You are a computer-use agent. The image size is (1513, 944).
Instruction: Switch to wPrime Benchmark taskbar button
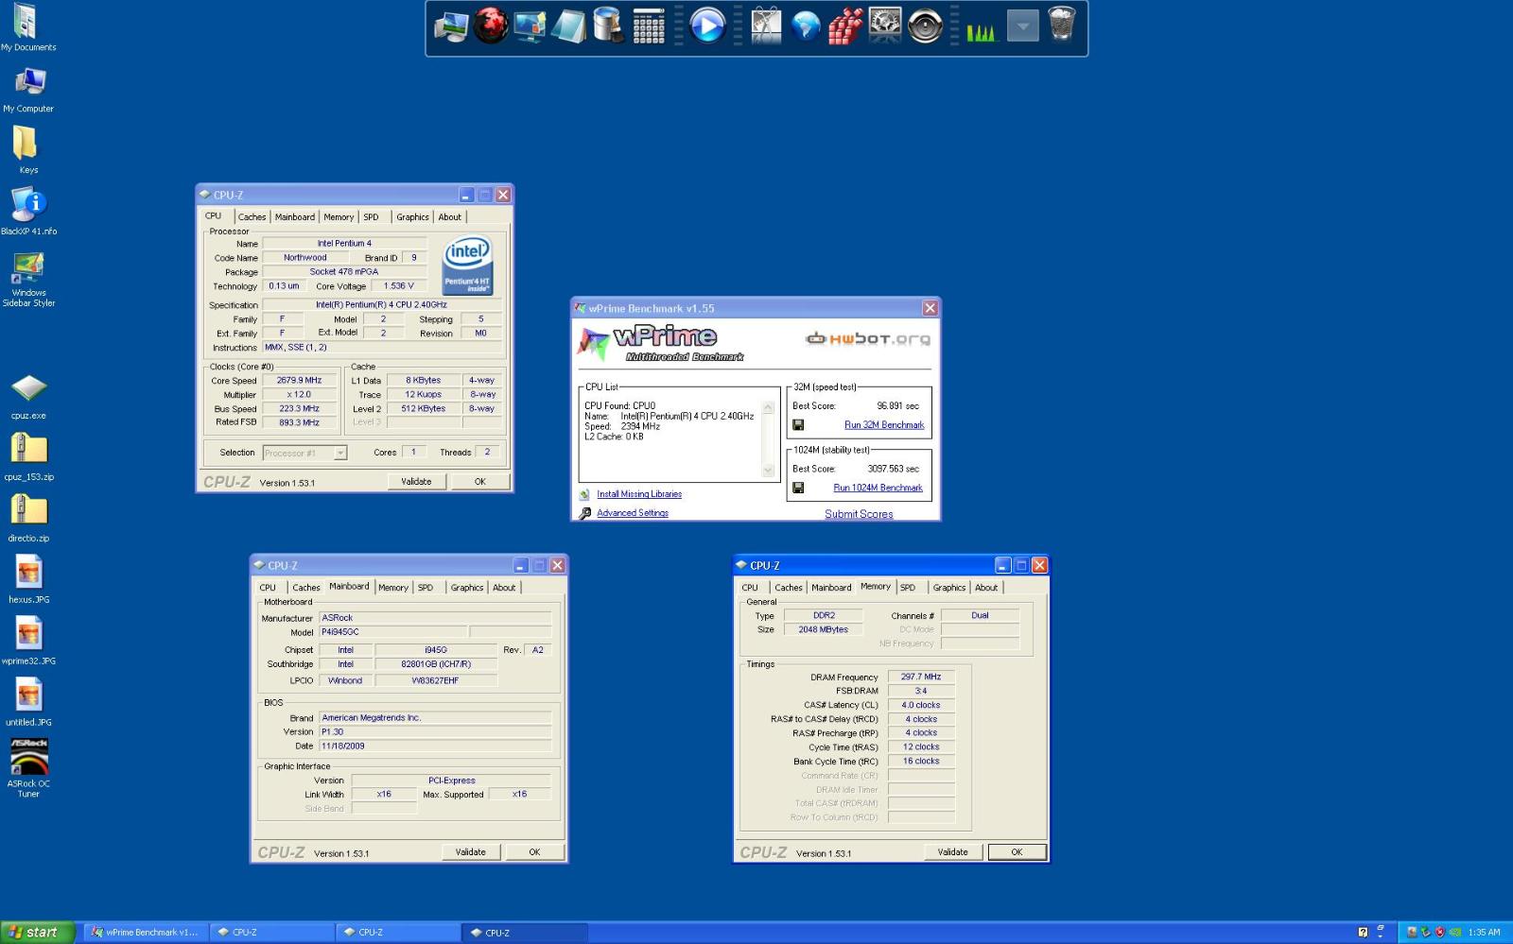[x=145, y=932]
